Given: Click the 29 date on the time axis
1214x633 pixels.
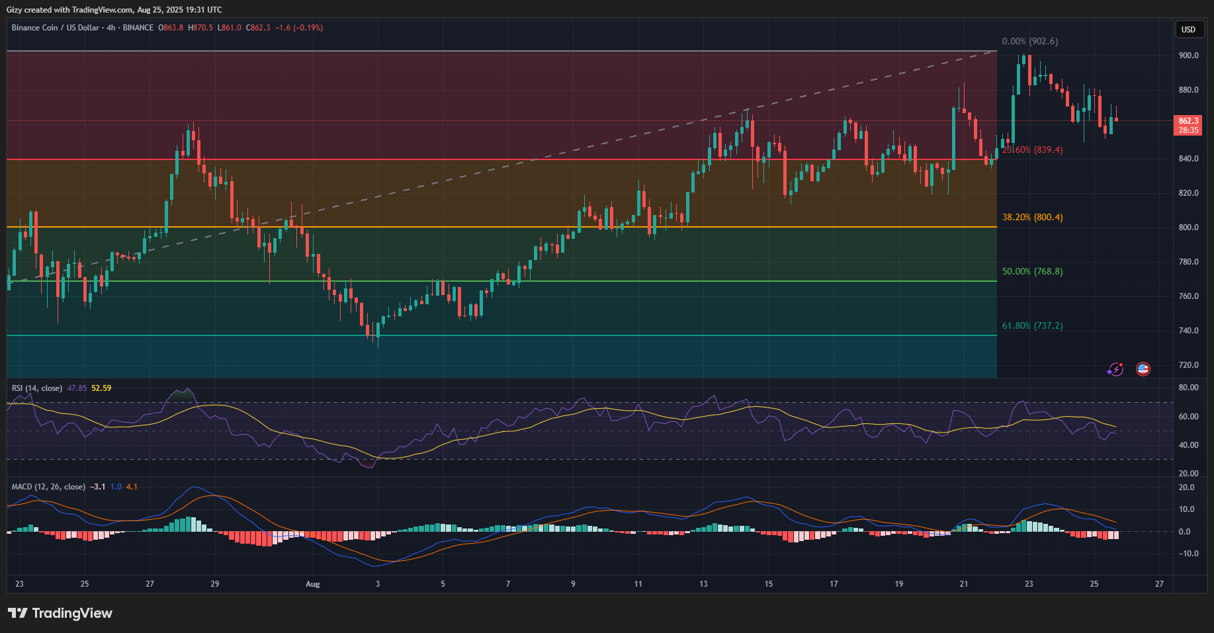Looking at the screenshot, I should (215, 584).
